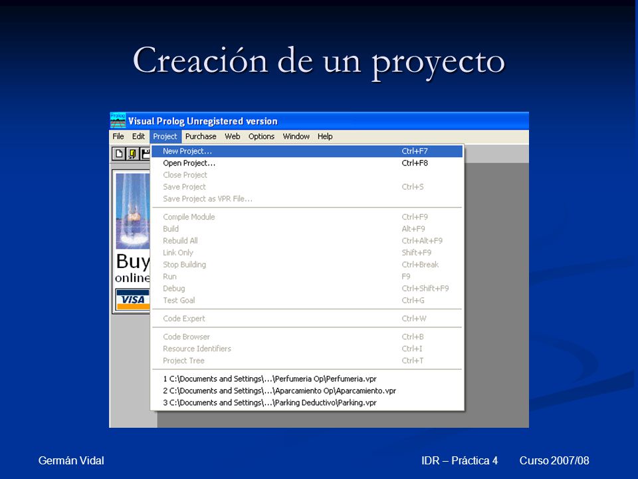Select the Stop Building entry

[x=307, y=264]
